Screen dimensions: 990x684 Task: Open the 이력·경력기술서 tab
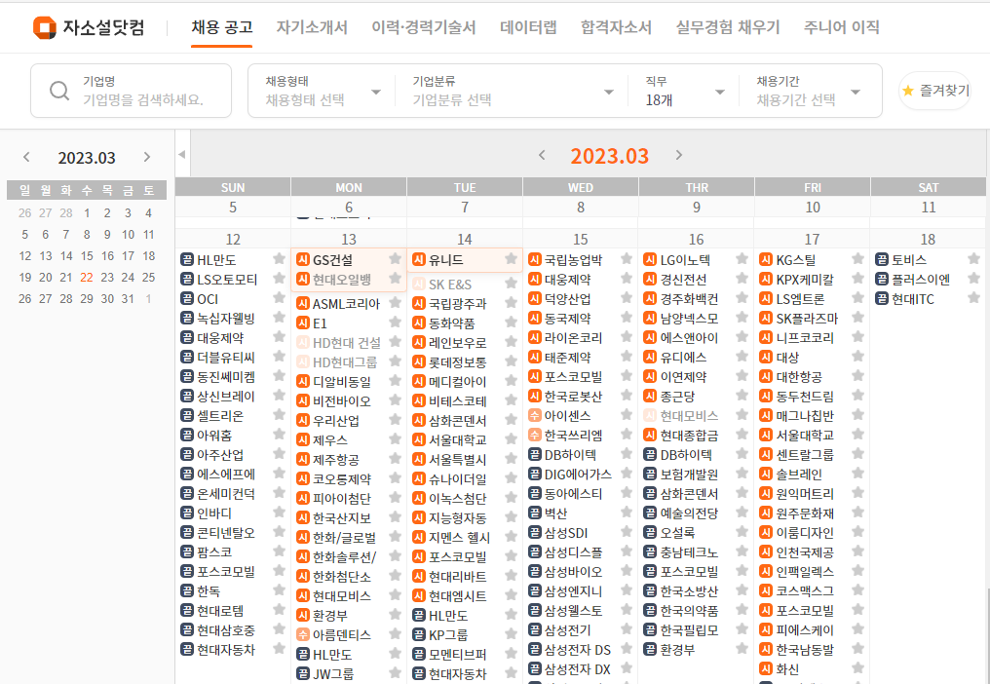pyautogui.click(x=424, y=27)
